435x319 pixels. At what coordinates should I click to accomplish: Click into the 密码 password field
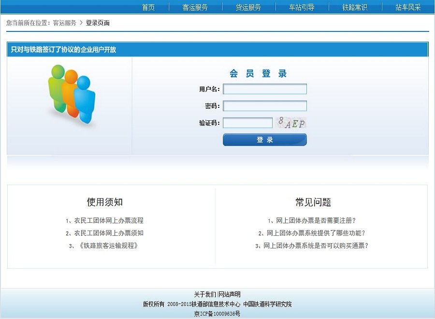[x=264, y=106]
